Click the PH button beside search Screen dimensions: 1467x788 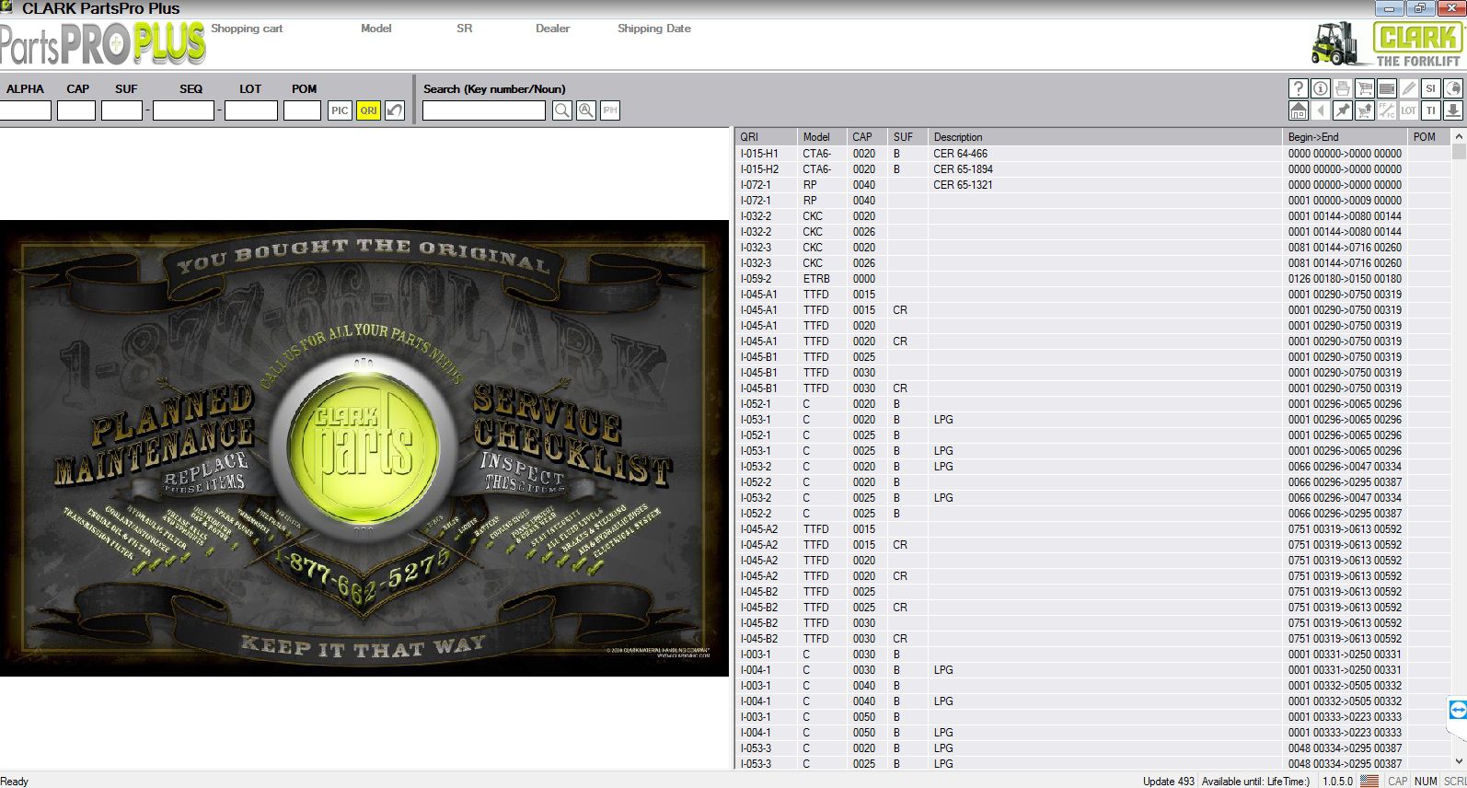tap(609, 110)
